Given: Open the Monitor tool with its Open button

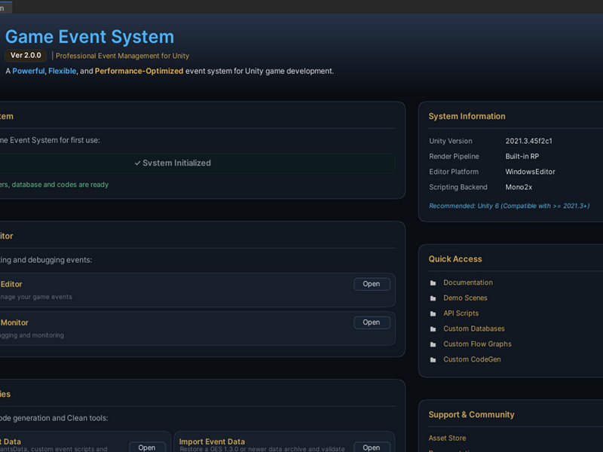Looking at the screenshot, I should [x=372, y=322].
